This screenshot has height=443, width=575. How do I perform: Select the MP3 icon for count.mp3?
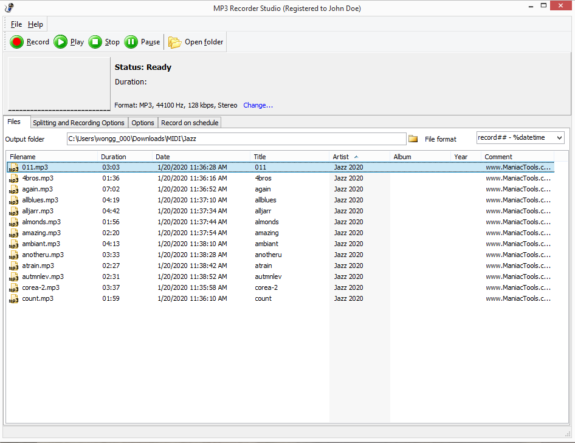(x=13, y=299)
